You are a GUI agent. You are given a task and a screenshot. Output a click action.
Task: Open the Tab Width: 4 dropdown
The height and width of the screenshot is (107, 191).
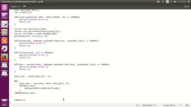click(x=149, y=105)
